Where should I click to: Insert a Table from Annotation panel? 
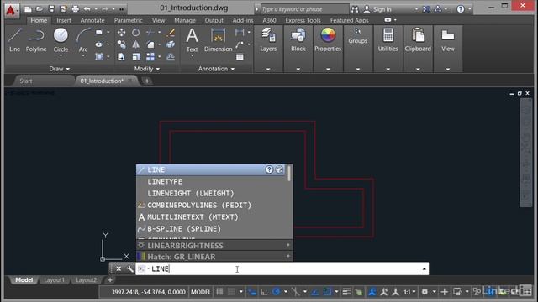(240, 57)
